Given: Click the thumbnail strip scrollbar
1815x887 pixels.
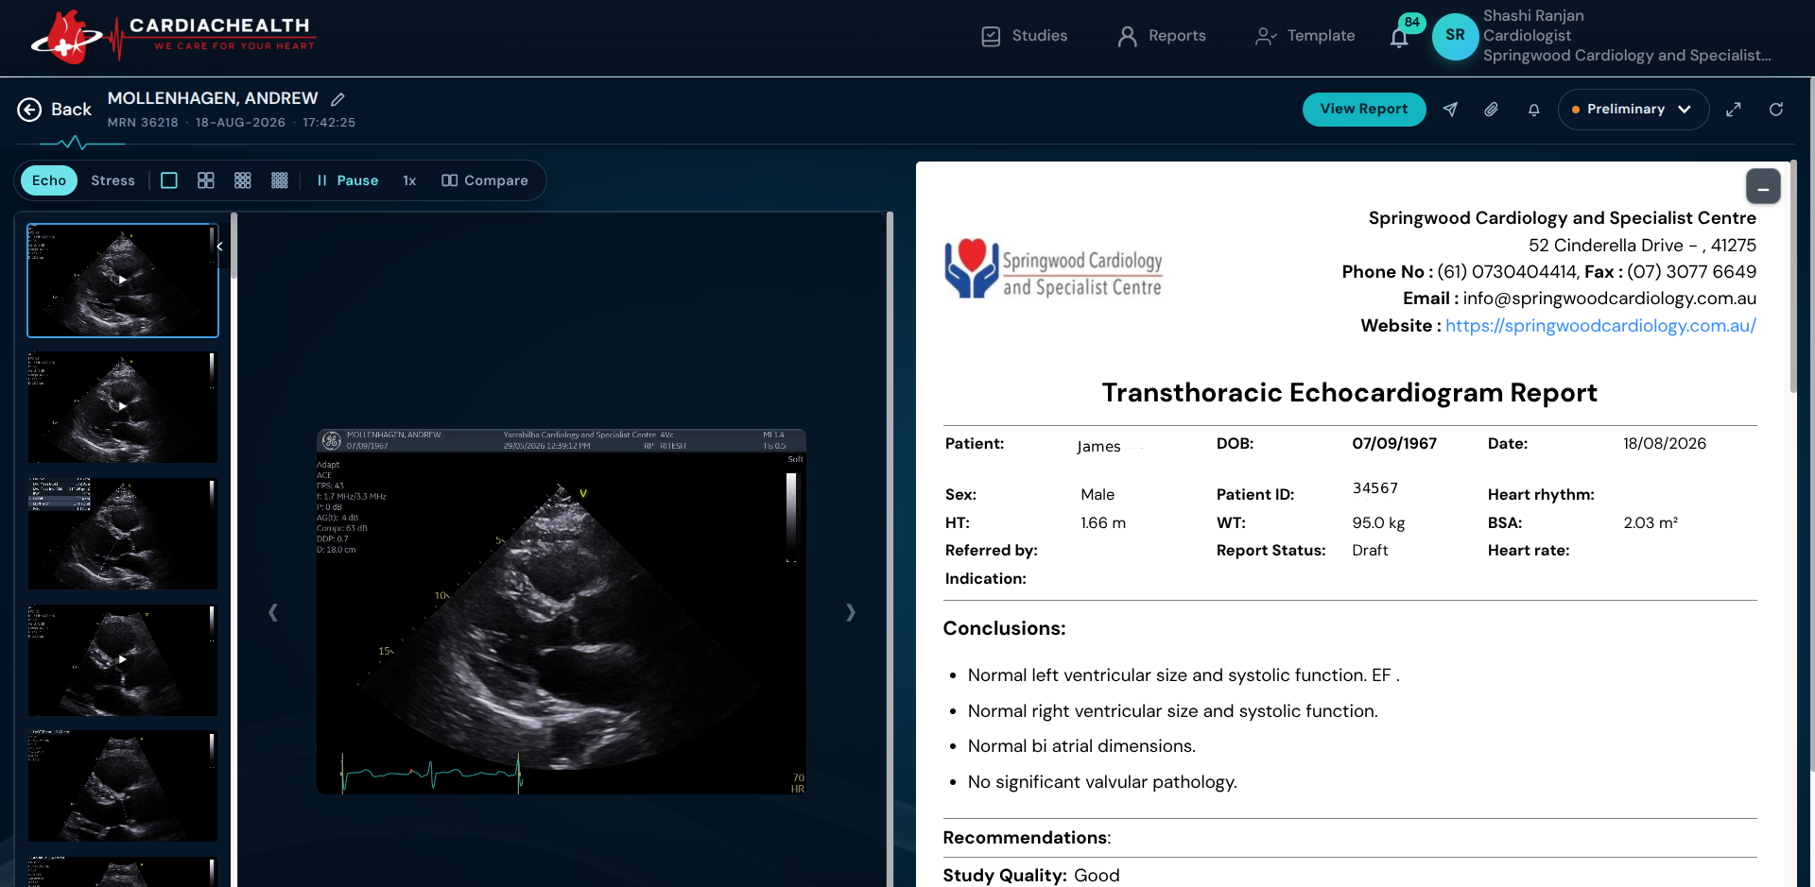Looking at the screenshot, I should (x=233, y=246).
